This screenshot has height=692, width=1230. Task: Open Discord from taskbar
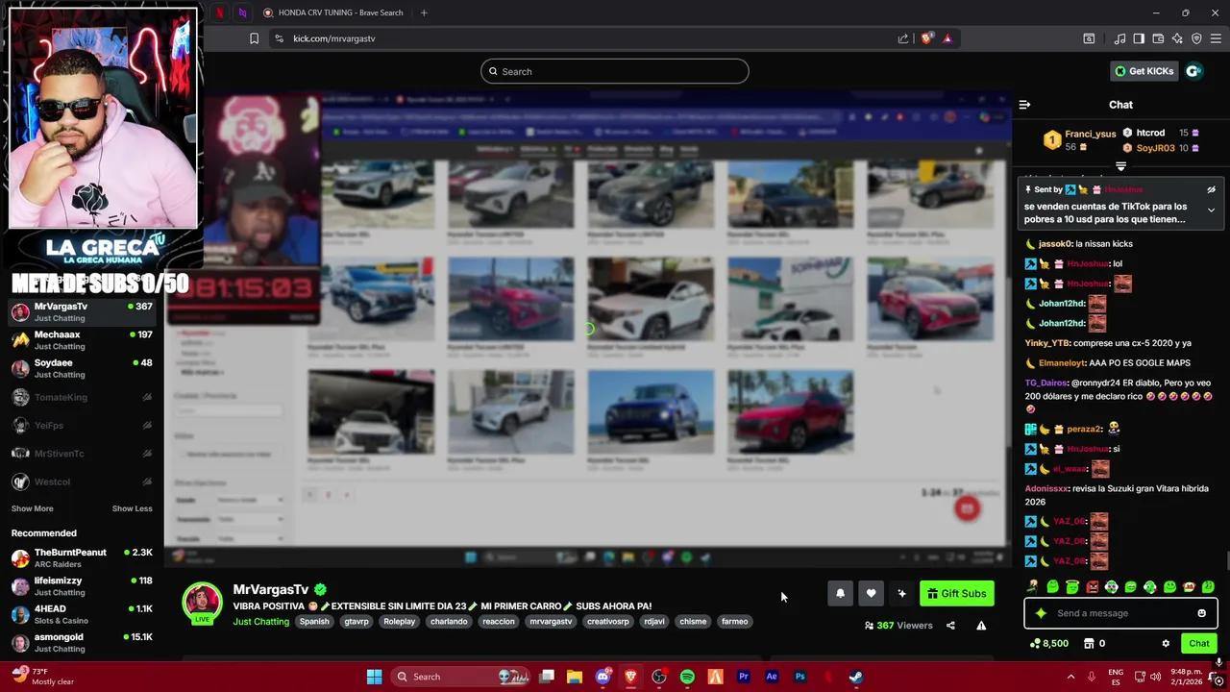[603, 677]
